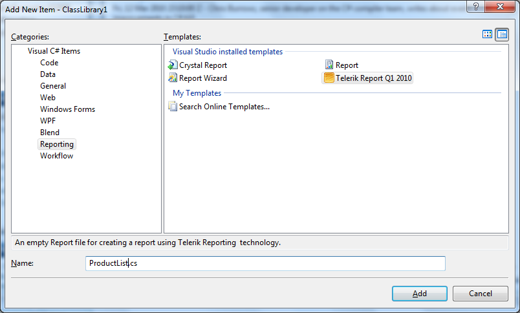
Task: Select the WPF category
Action: tap(48, 121)
